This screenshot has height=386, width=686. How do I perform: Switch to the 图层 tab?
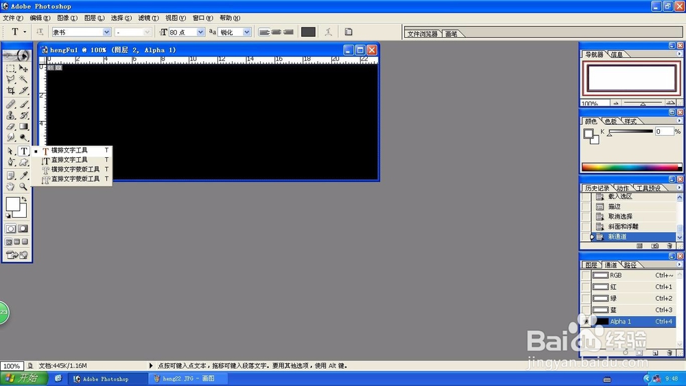591,265
